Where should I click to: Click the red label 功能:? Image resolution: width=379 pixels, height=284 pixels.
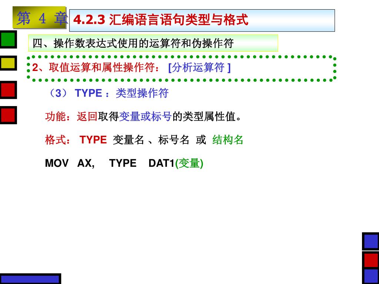coord(58,116)
